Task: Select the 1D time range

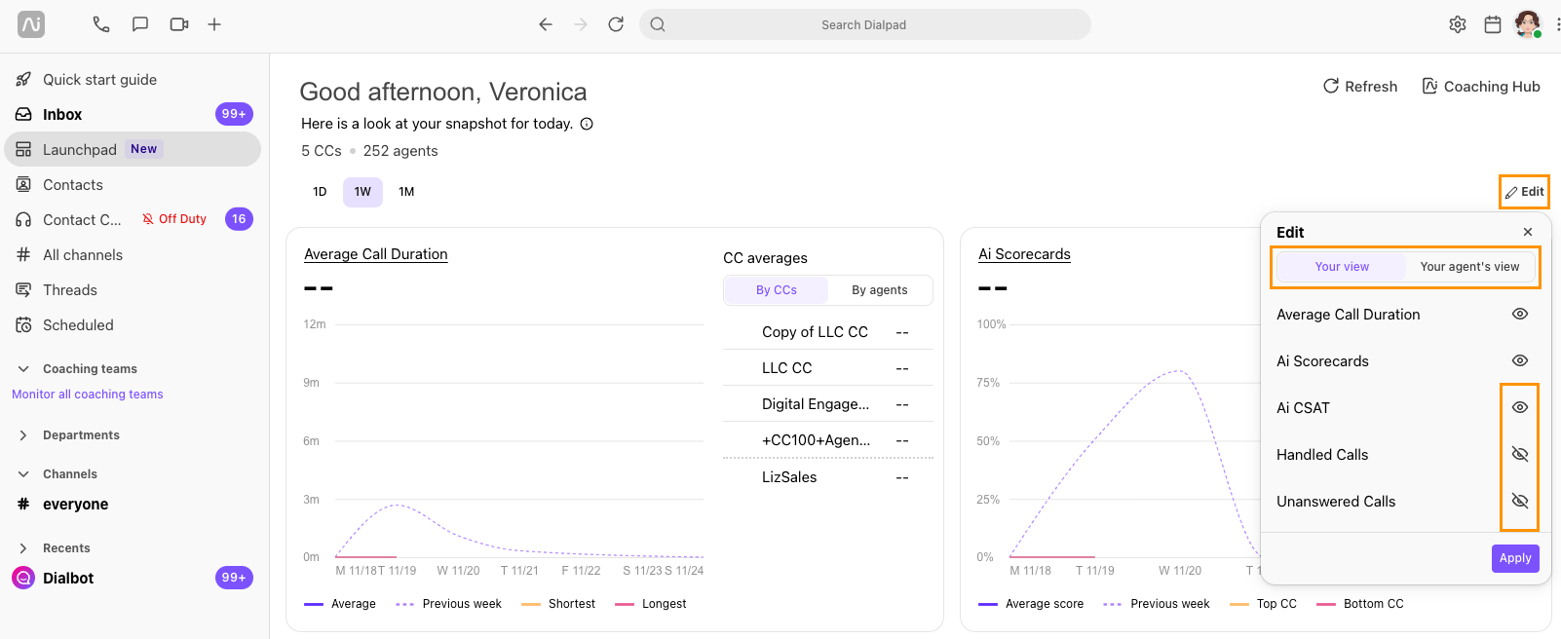Action: [320, 192]
